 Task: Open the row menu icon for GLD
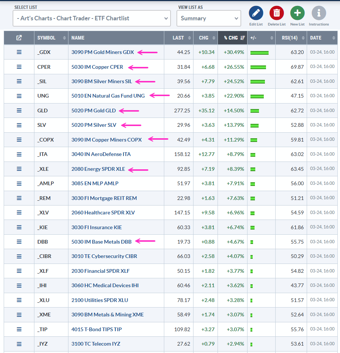tap(19, 111)
